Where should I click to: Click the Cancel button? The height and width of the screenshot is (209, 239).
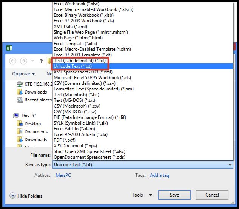(x=212, y=195)
